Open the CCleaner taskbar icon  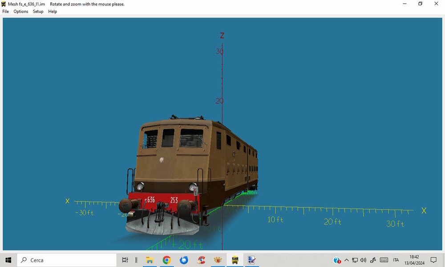tap(201, 260)
